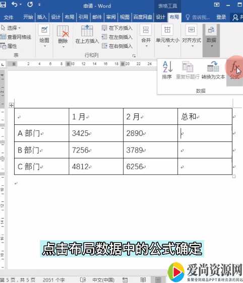Click the Save icon in title bar
243x283 pixels.
pyautogui.click(x=3, y=5)
